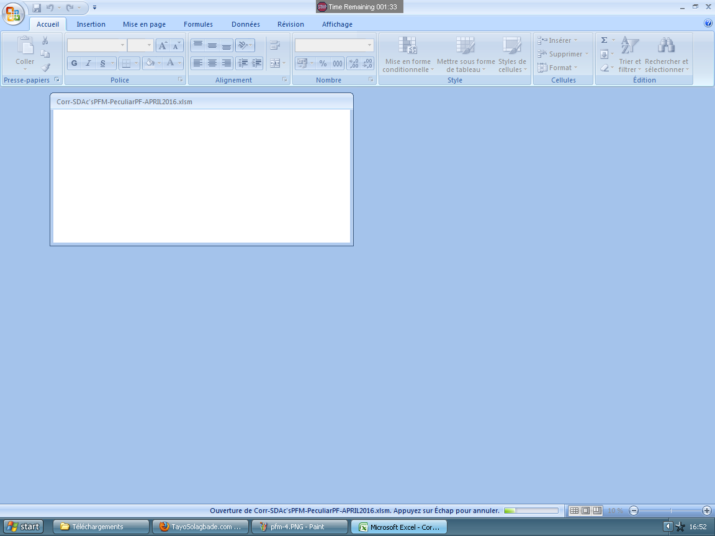Switch to Téléchargements in the taskbar
The image size is (715, 536).
(x=101, y=527)
